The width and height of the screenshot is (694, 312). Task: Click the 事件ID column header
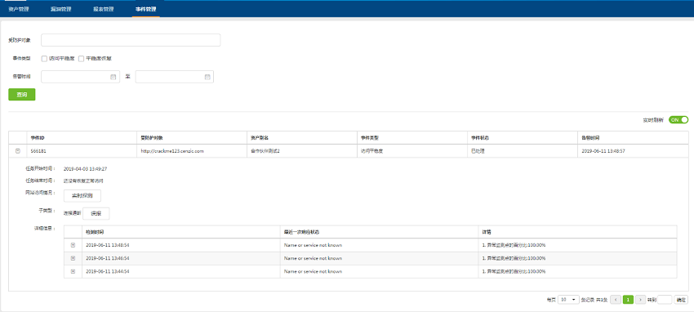[38, 138]
